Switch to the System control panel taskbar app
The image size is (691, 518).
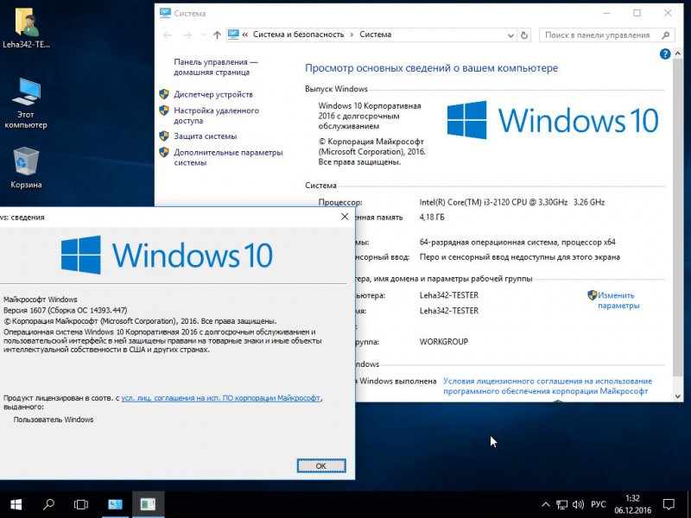click(x=115, y=504)
